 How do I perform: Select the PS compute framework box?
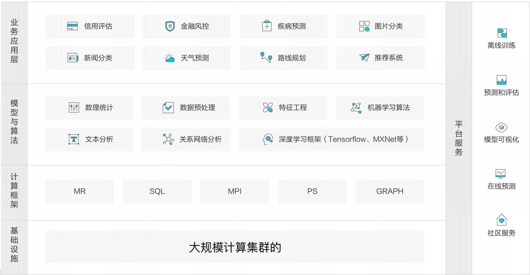click(312, 191)
